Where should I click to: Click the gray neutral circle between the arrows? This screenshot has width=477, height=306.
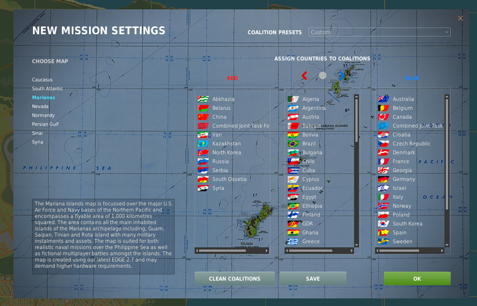[322, 75]
